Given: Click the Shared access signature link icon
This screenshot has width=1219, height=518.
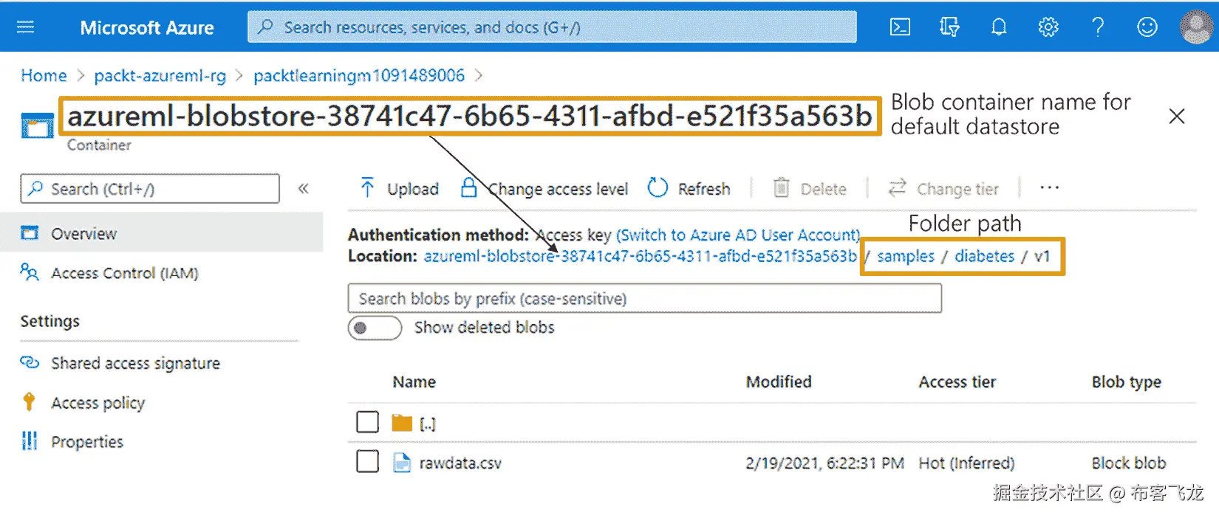Looking at the screenshot, I should click(30, 362).
